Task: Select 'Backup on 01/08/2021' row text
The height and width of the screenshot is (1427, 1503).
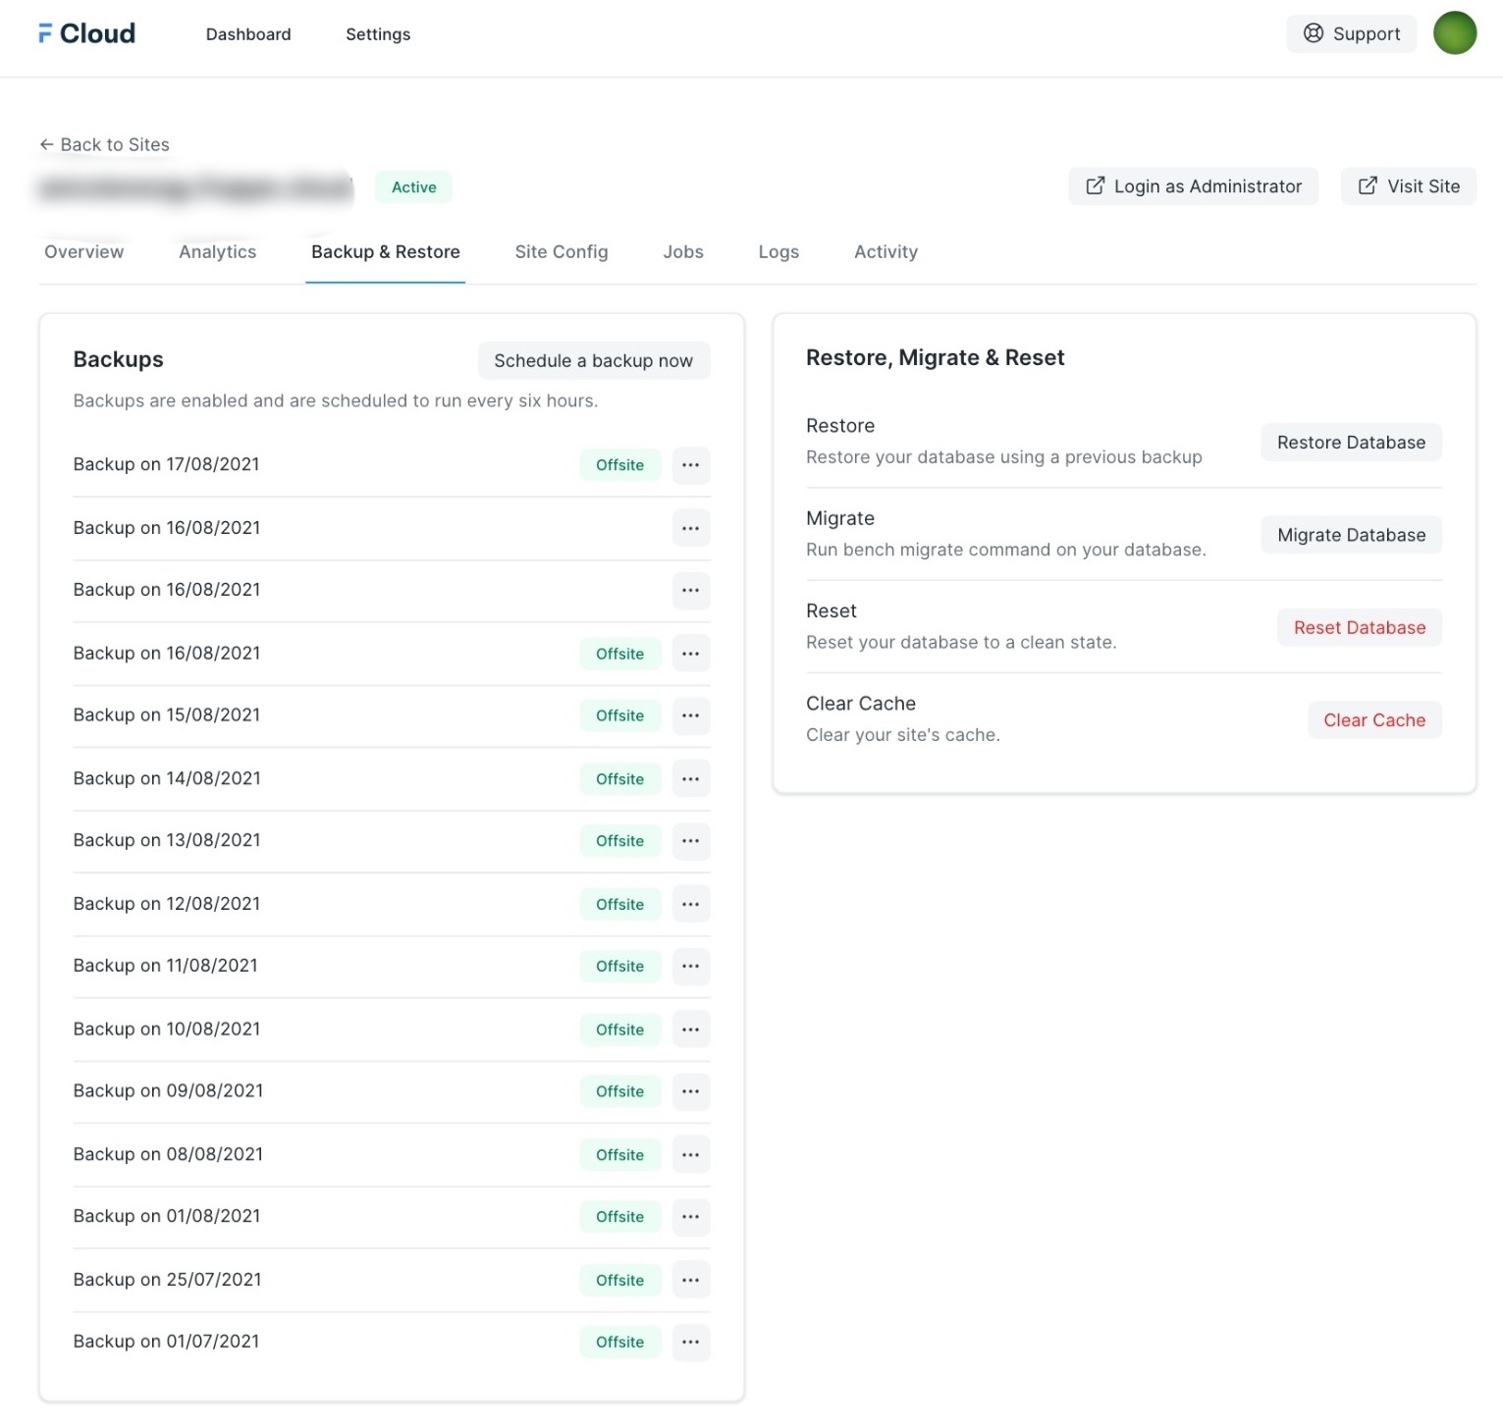Action: coord(167,1216)
